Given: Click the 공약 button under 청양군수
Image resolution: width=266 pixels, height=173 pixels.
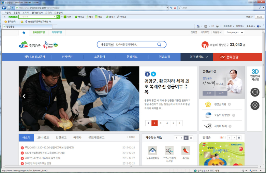Looking at the screenshot, I should (208, 93).
